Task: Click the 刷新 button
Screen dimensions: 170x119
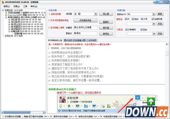Action: click(x=160, y=14)
